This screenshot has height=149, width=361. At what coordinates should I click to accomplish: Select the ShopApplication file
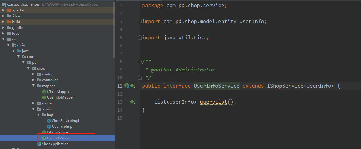coord(55,144)
